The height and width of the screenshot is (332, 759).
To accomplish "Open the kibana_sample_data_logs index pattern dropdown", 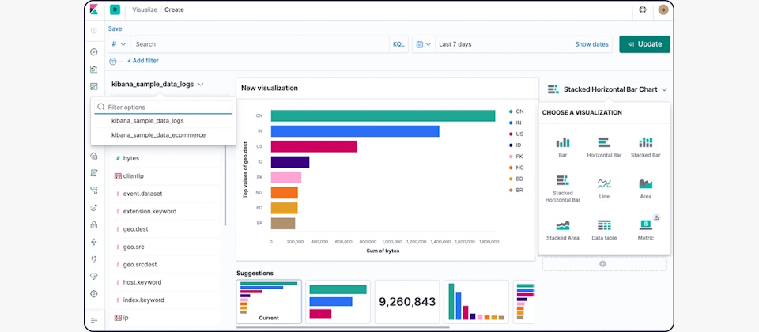I will tap(157, 84).
